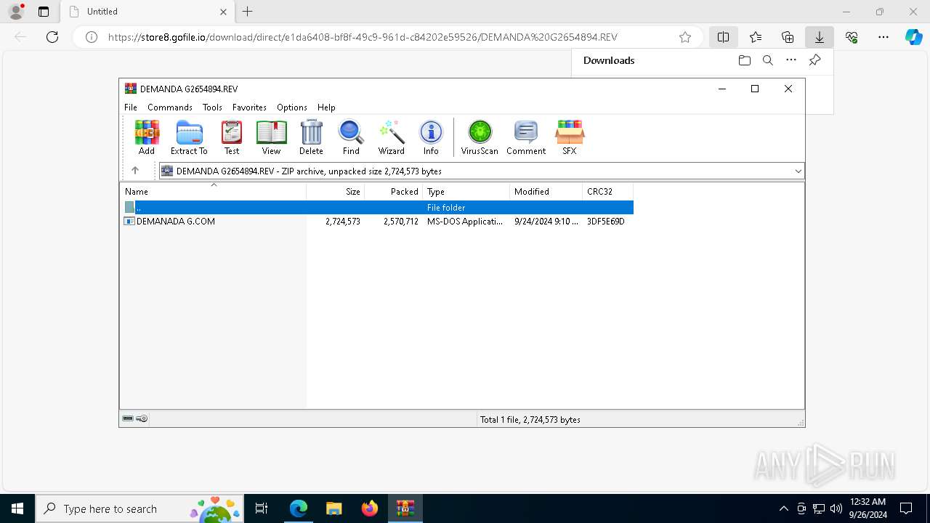The image size is (930, 523).
Task: Click the CRC32 value 3DF5E69D
Action: (606, 222)
